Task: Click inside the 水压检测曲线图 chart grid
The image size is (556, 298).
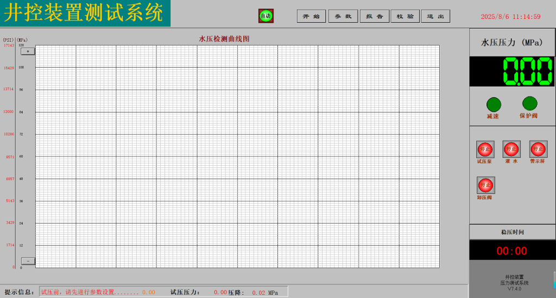Action: tap(237, 156)
